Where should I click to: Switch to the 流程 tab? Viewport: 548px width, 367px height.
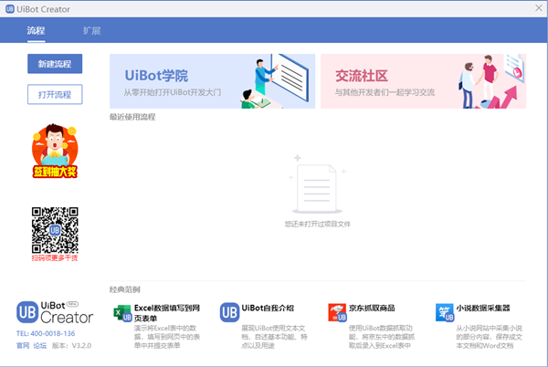click(x=36, y=31)
